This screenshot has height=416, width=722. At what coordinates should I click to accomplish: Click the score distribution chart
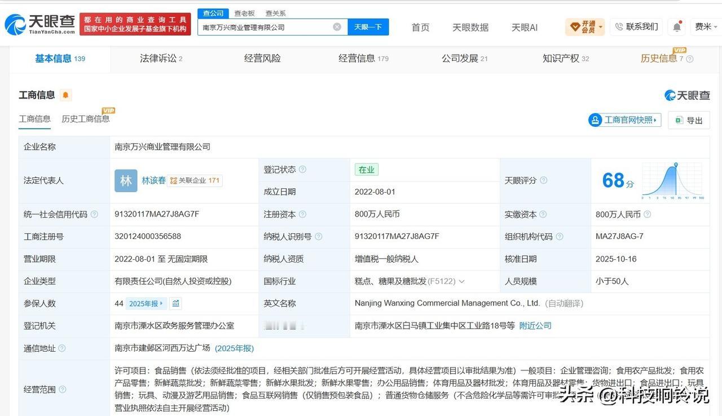click(x=672, y=180)
